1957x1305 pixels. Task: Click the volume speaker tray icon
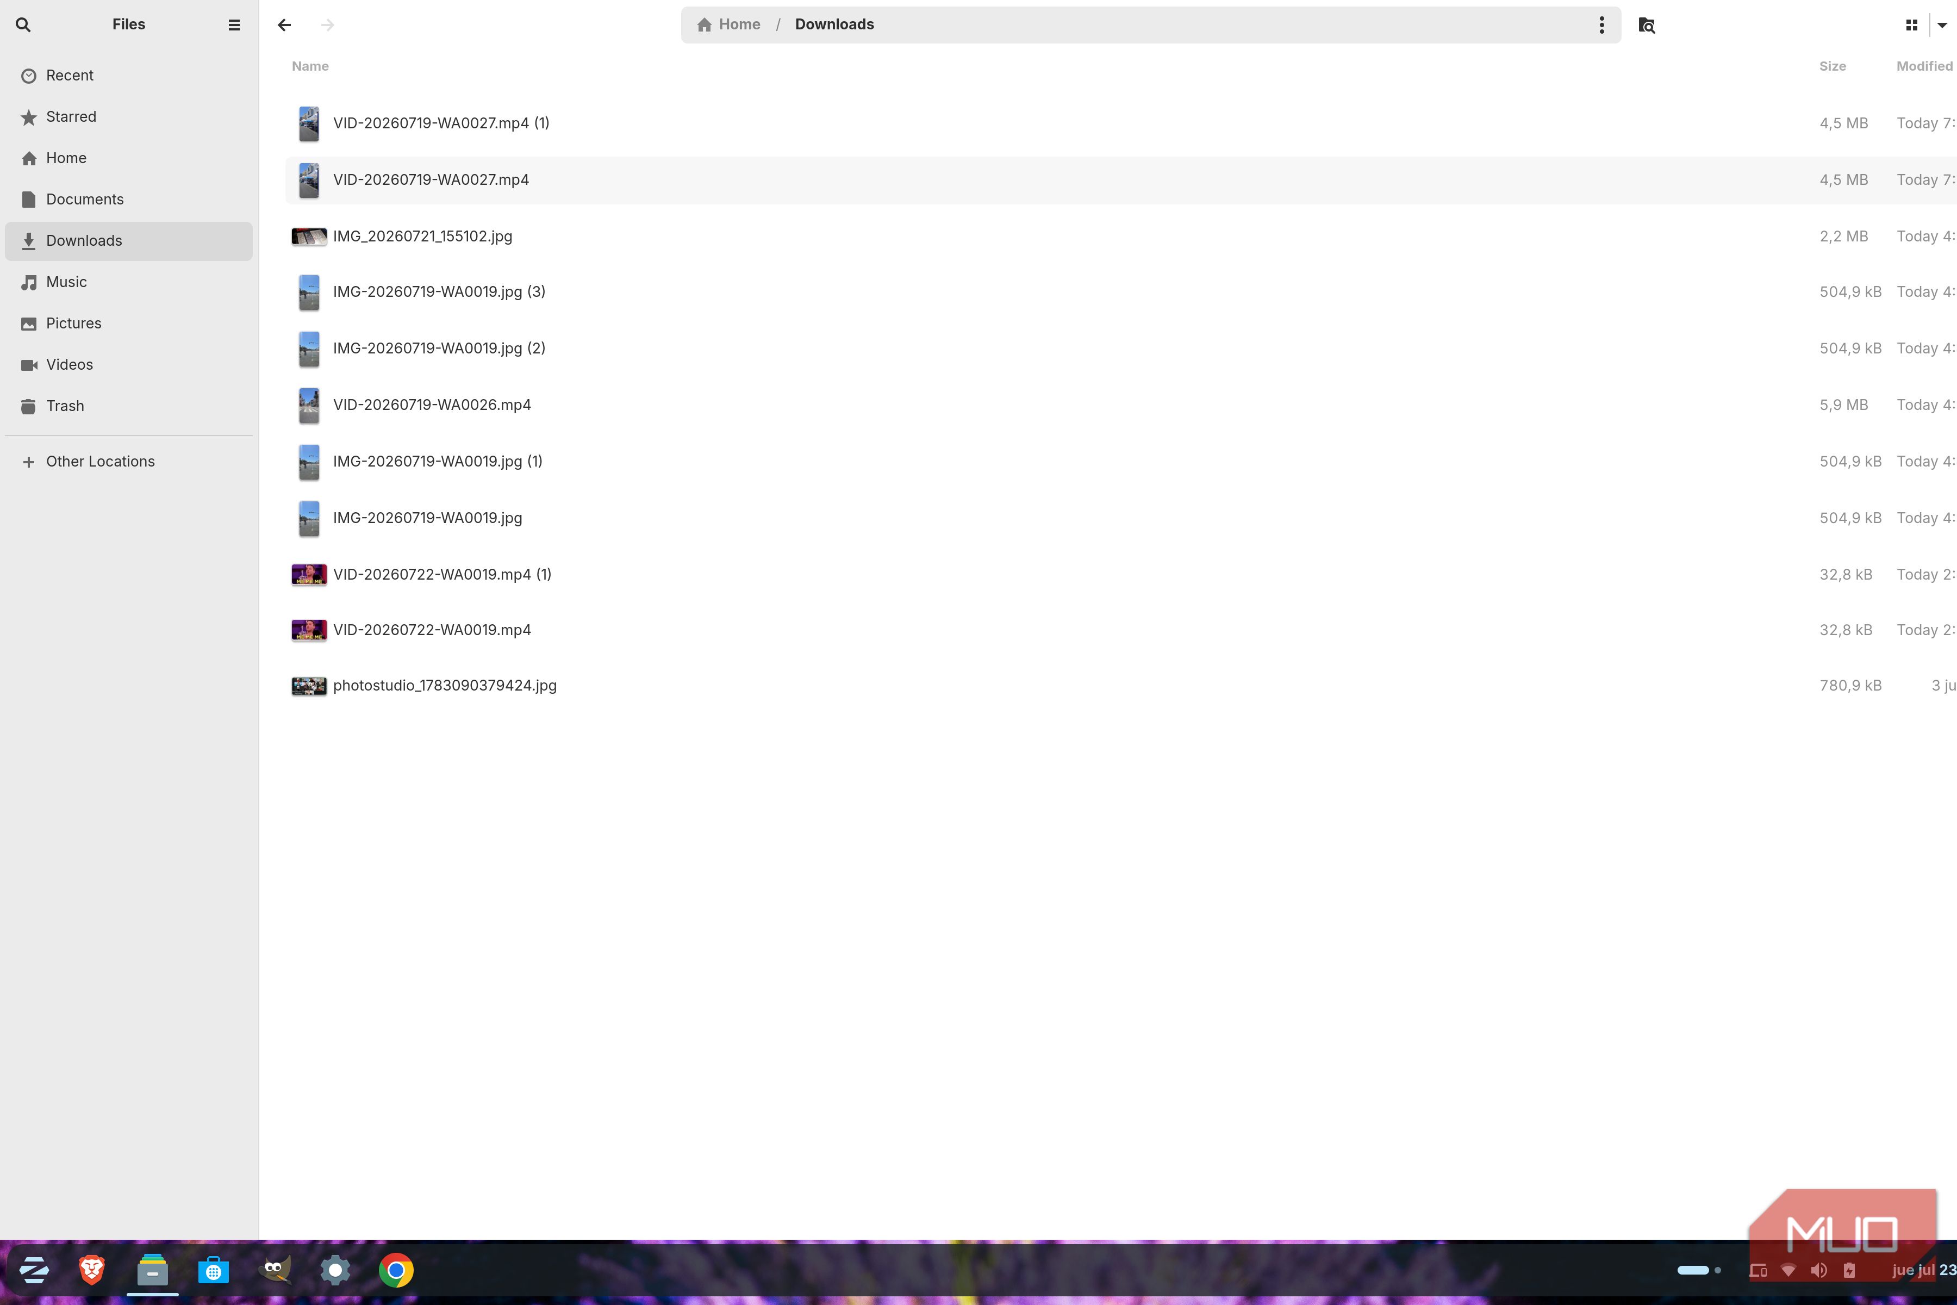[1819, 1271]
